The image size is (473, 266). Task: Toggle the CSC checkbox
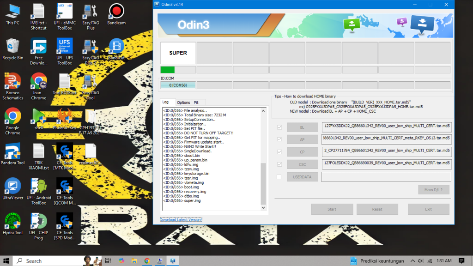279,164
